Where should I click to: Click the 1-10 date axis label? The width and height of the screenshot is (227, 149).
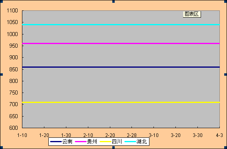[x=22, y=135]
